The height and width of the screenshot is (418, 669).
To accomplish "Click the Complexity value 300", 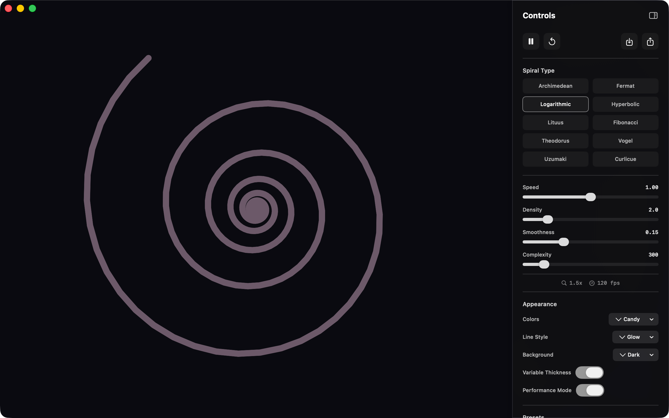I will tap(653, 255).
